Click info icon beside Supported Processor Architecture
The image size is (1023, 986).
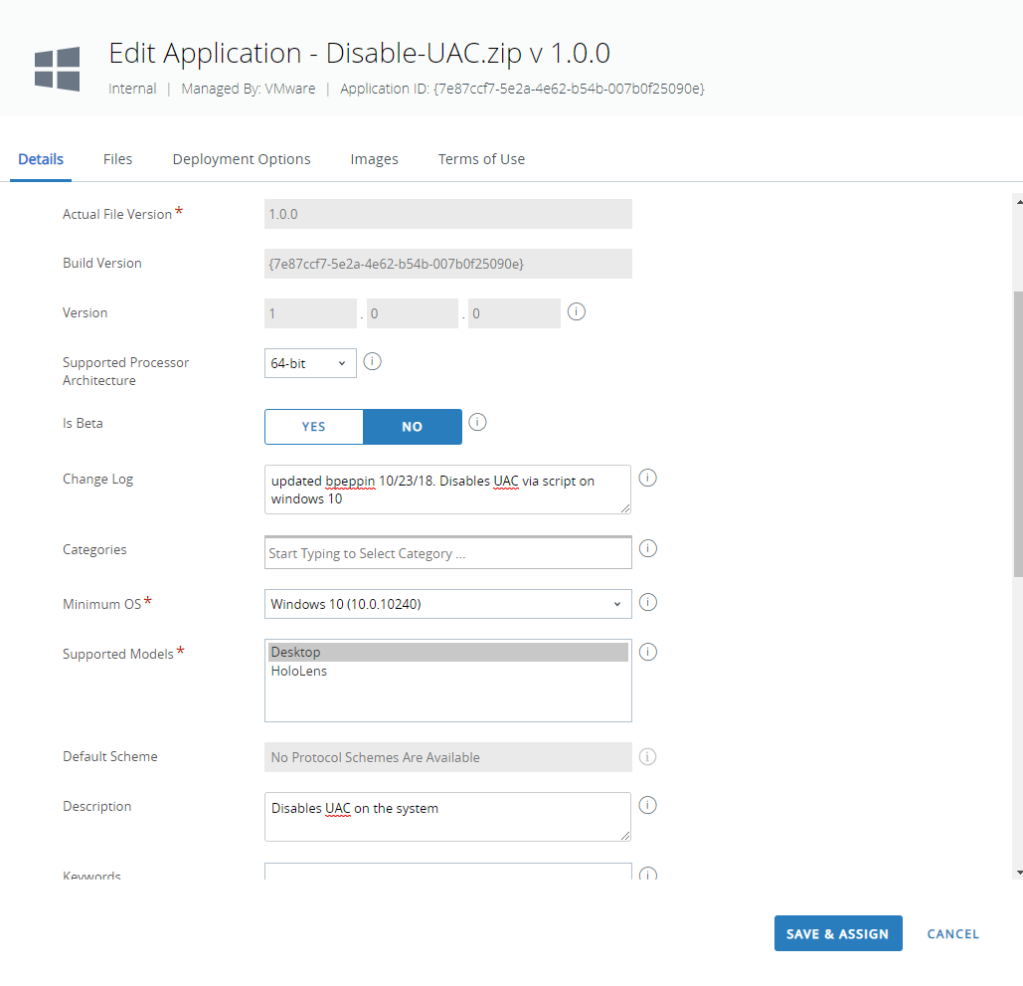(373, 361)
